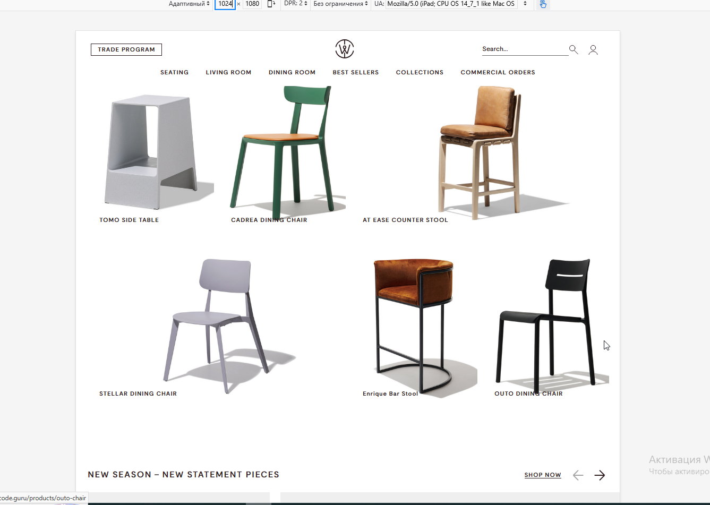The width and height of the screenshot is (710, 505).
Task: Open the Dining Room menu
Action: 292,72
